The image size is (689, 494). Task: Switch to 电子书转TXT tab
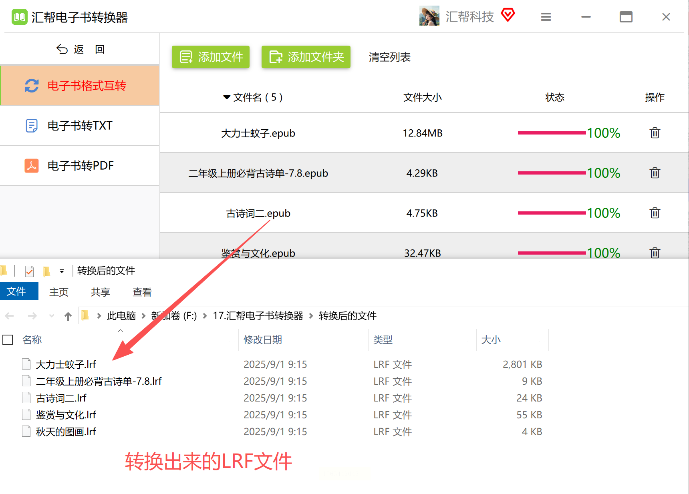(x=80, y=126)
